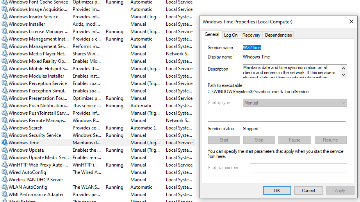Switch to the Log On tab
Image resolution: width=360 pixels, height=202 pixels.
231,35
